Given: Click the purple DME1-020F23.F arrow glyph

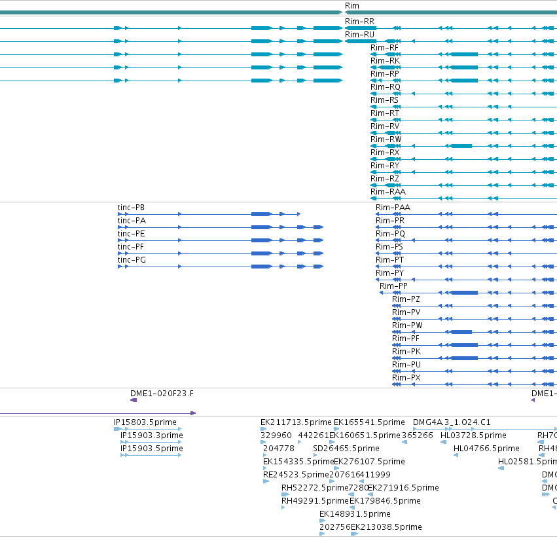Looking at the screenshot, I should coord(134,400).
